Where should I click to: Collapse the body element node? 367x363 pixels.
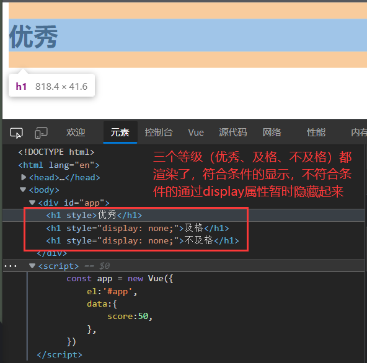[x=23, y=190]
